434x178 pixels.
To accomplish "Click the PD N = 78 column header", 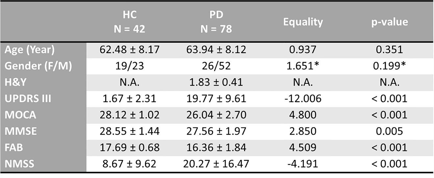I will [216, 22].
